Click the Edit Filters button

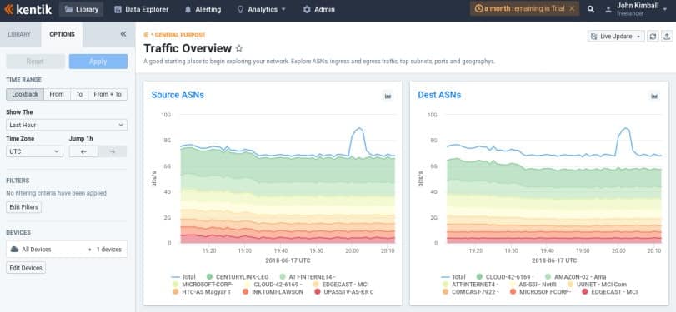[x=23, y=207]
